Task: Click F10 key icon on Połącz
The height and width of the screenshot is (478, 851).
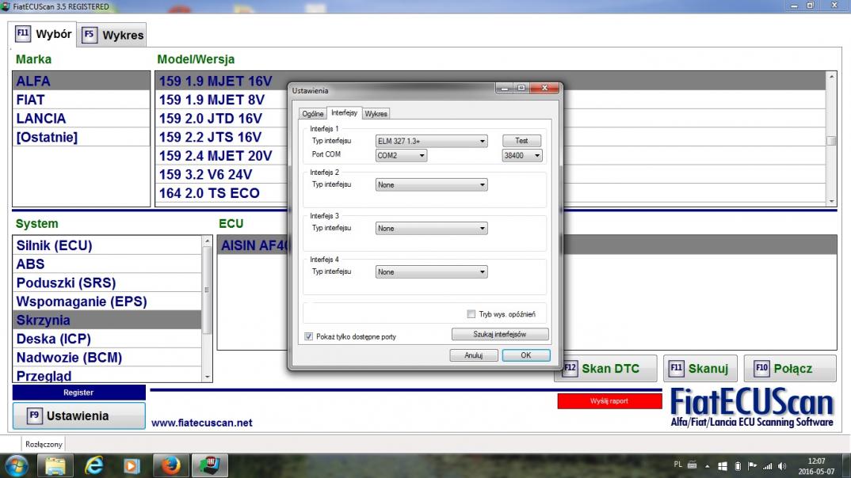Action: (x=761, y=369)
